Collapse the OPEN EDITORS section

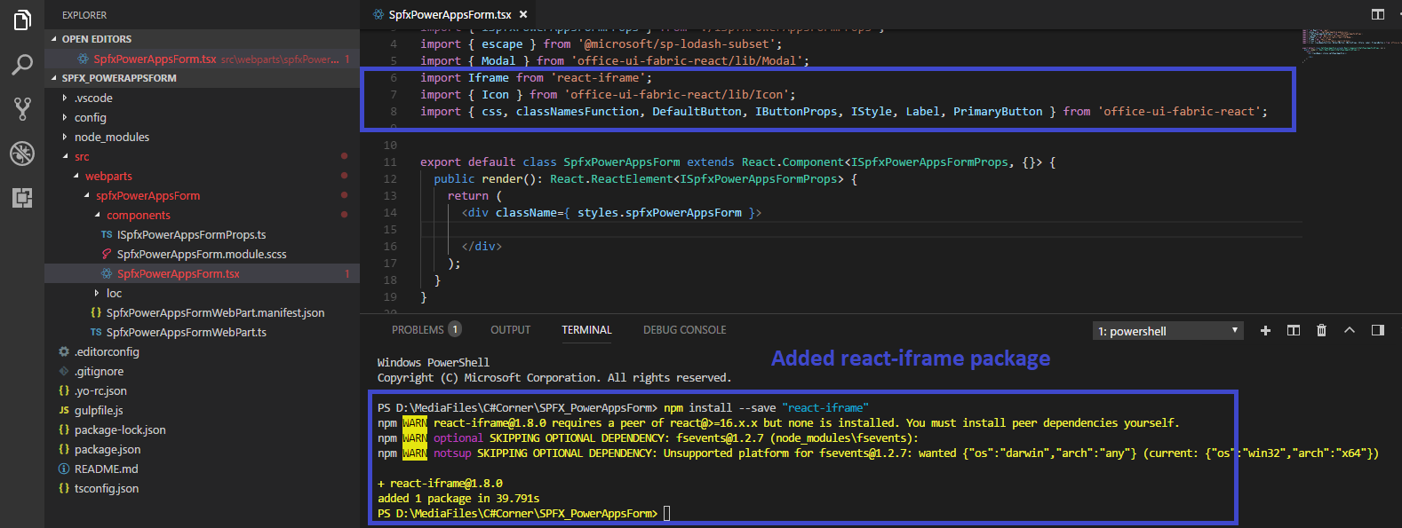coord(96,39)
